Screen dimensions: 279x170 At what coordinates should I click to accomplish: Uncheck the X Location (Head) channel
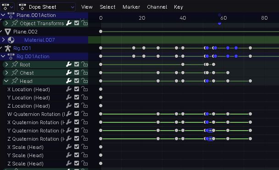tap(77, 89)
